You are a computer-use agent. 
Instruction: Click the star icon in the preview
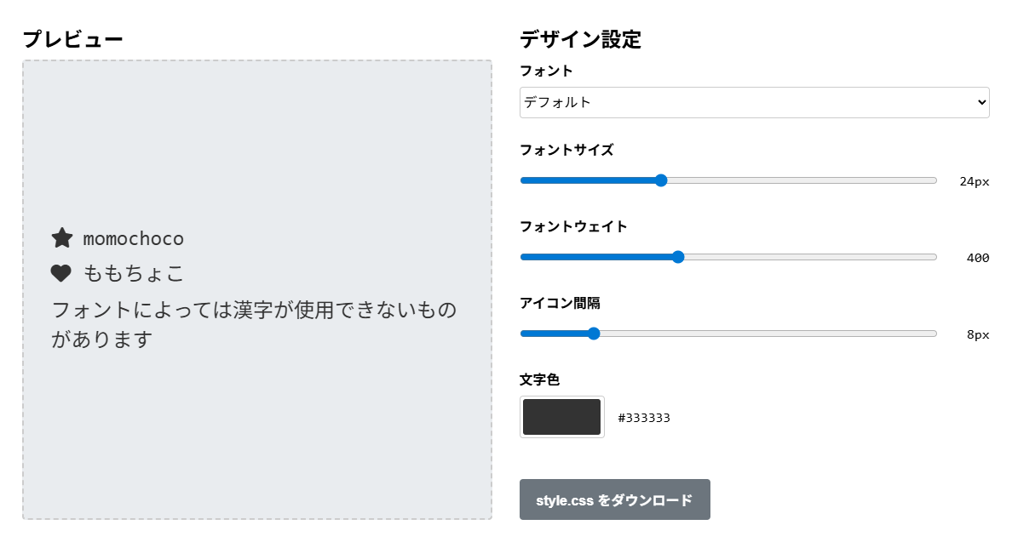[x=62, y=238]
